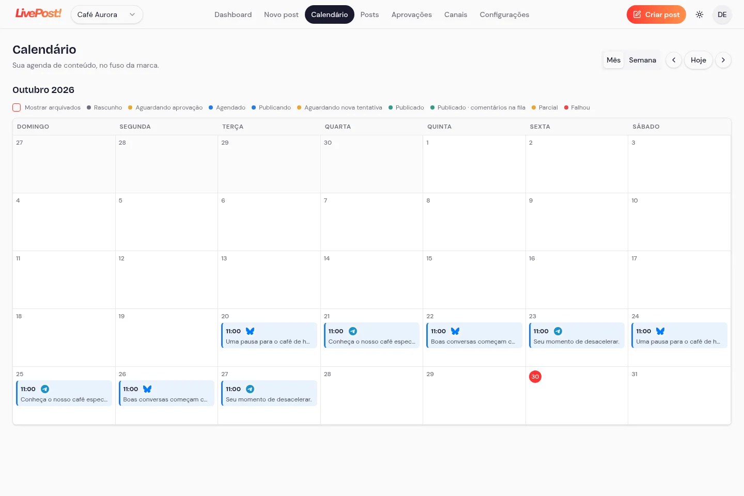Click the DOMINGO column header

(33, 127)
